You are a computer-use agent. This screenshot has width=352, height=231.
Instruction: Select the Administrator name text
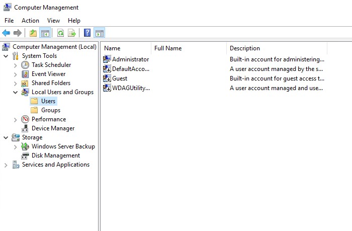(x=130, y=59)
